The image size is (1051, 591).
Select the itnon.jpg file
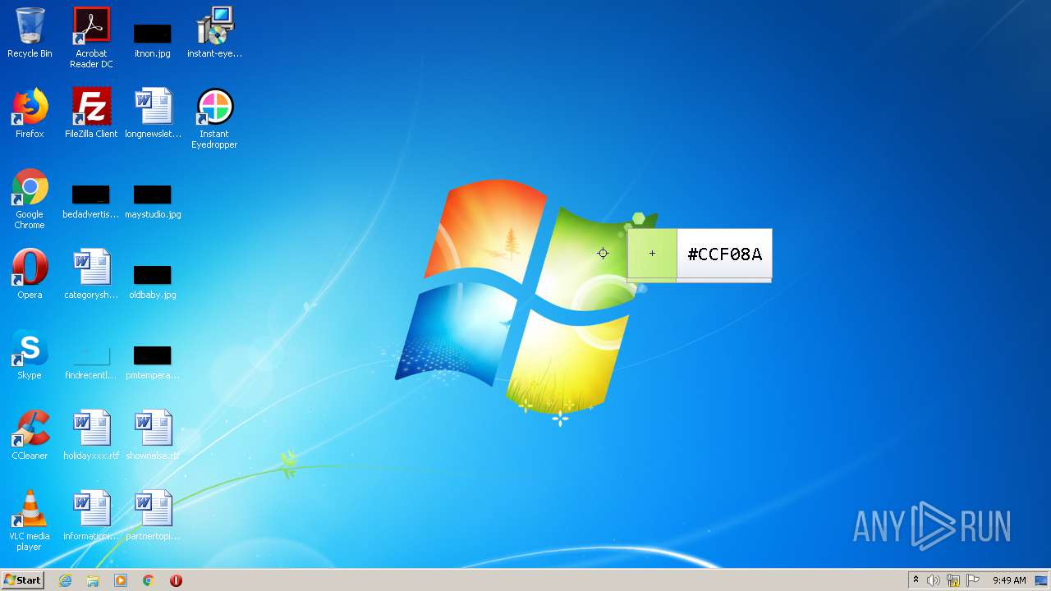coord(153,41)
